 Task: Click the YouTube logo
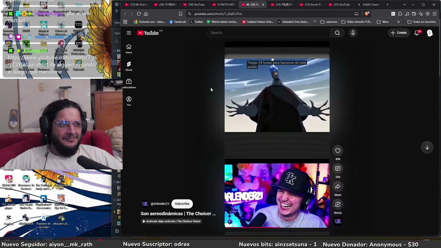[148, 33]
